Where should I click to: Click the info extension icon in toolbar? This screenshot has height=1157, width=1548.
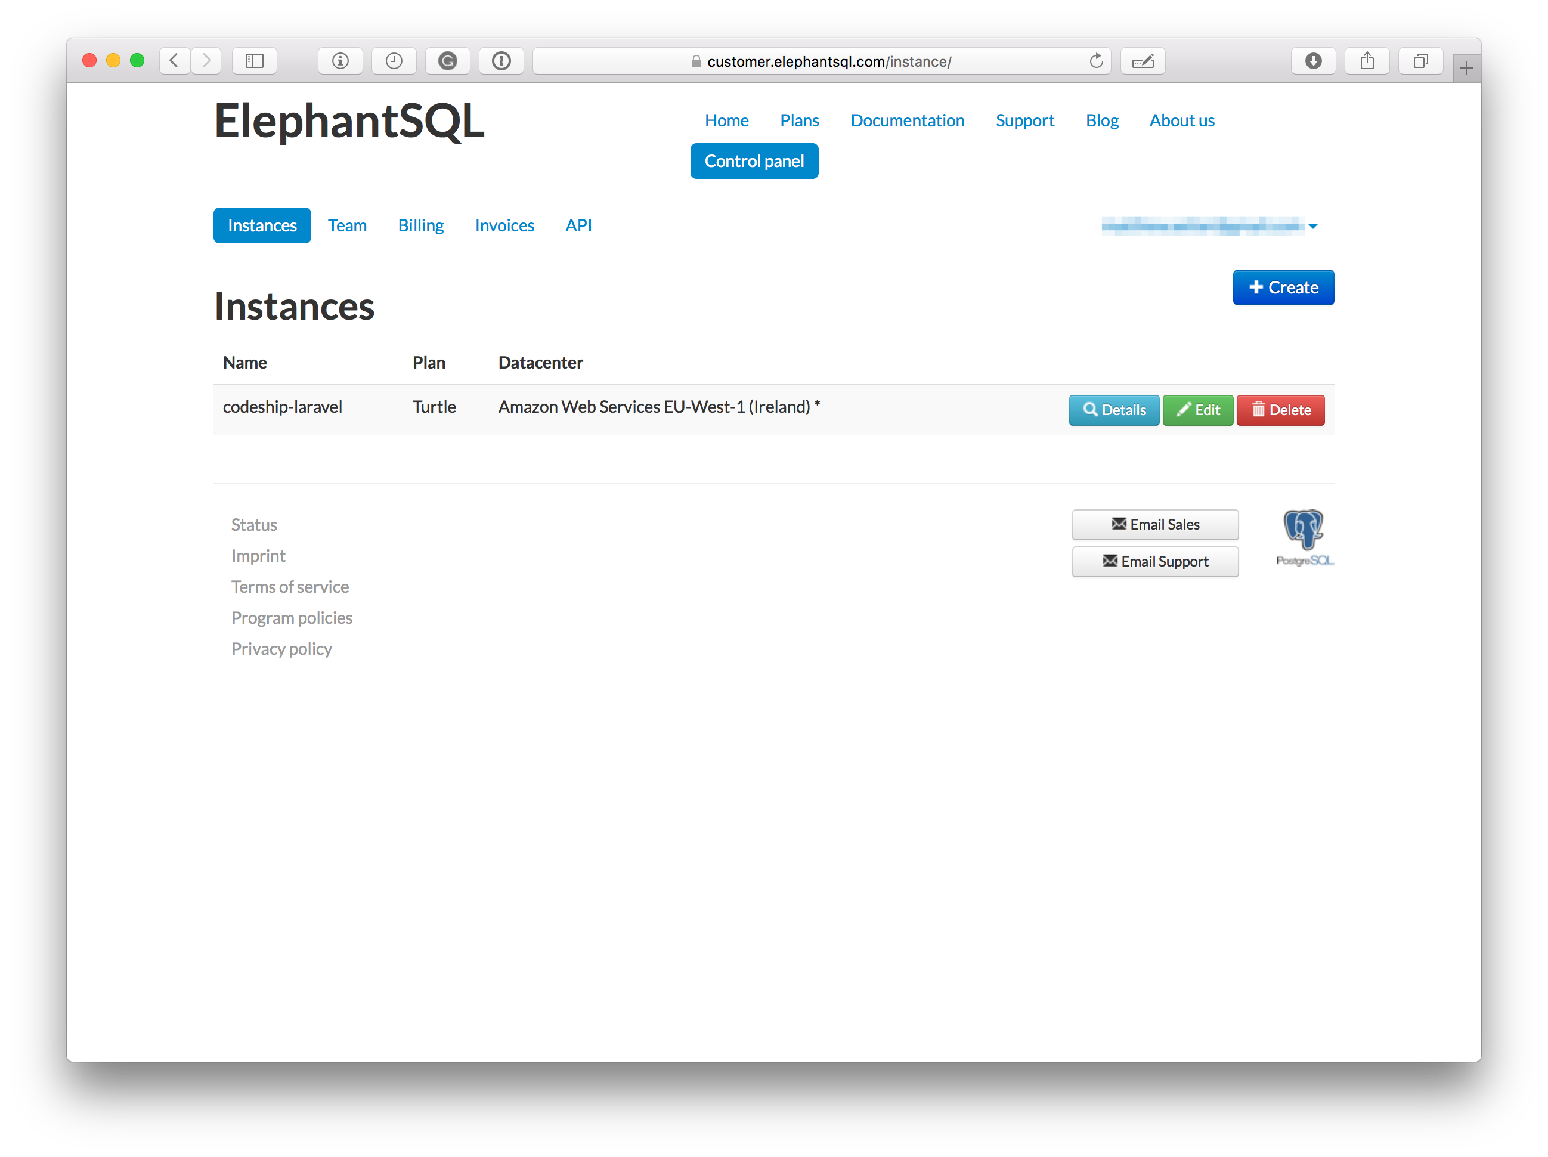[340, 61]
